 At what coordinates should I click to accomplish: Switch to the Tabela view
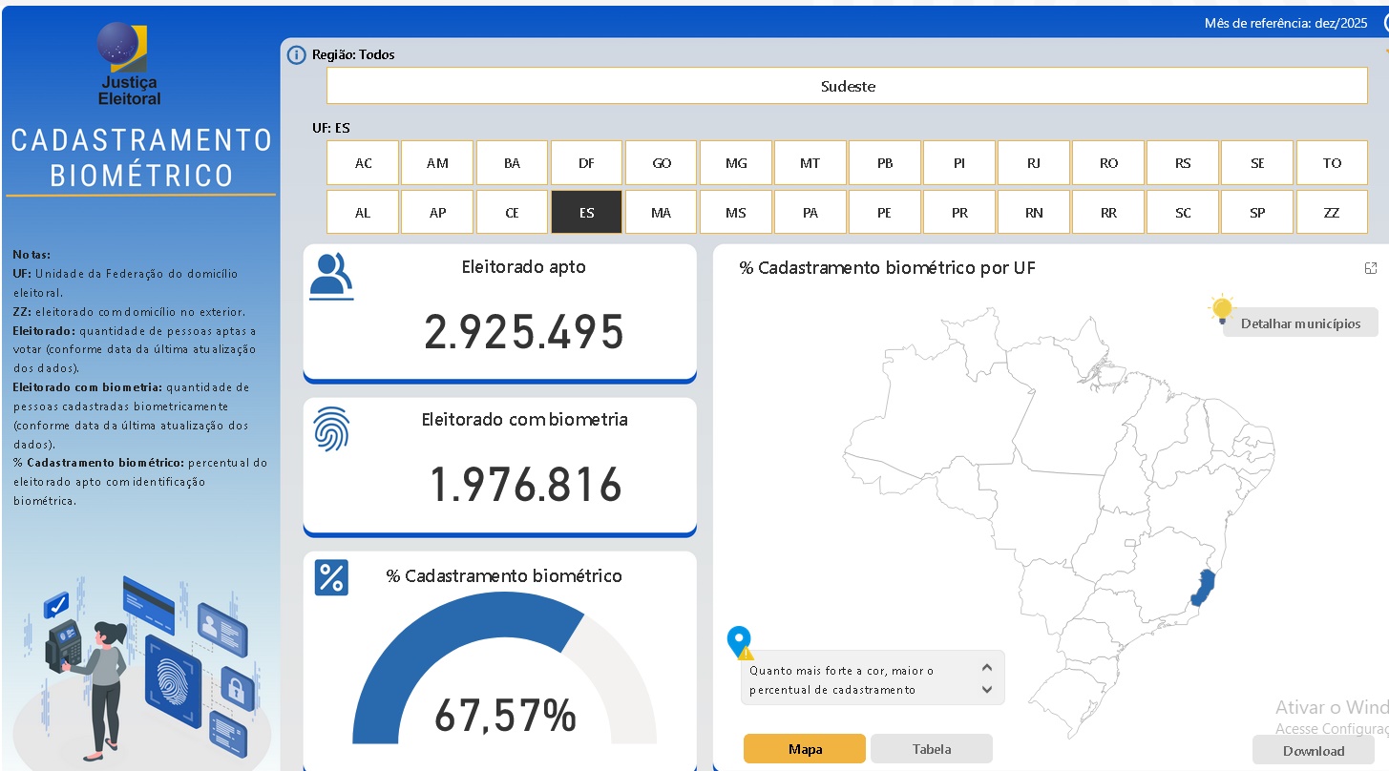point(931,749)
